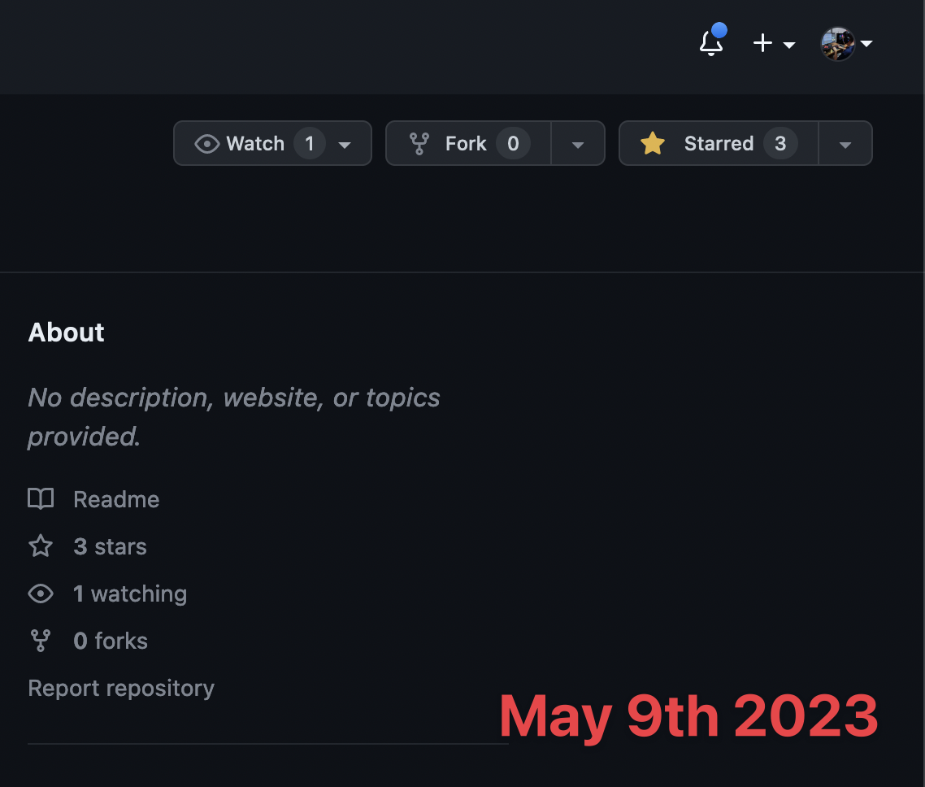Click the yellow star icon on Starred

pyautogui.click(x=652, y=143)
